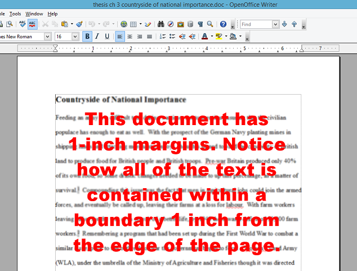Insert a Hyperlink using globe icon
357x271 pixels.
124,24
